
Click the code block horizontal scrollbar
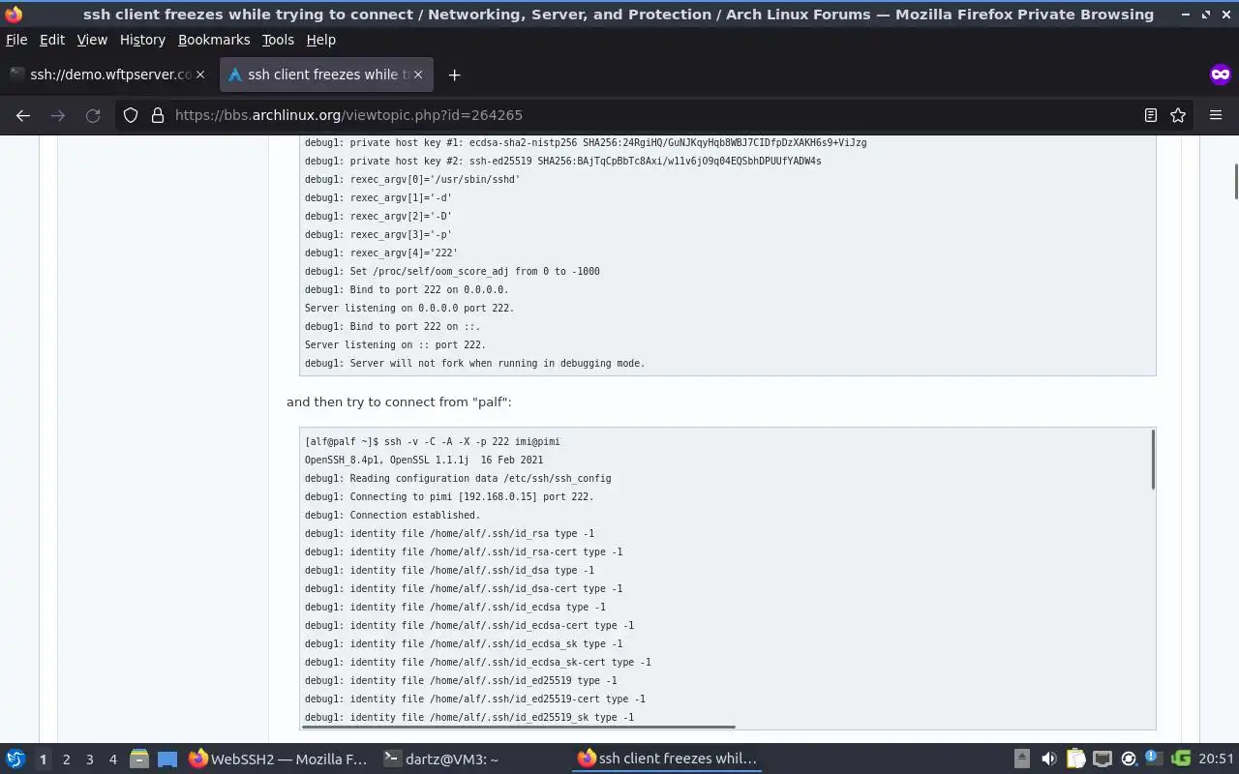(x=519, y=727)
